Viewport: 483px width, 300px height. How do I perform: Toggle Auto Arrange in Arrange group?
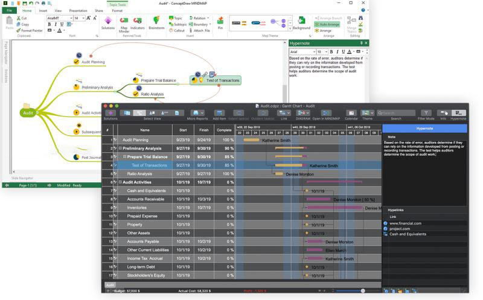click(x=327, y=24)
